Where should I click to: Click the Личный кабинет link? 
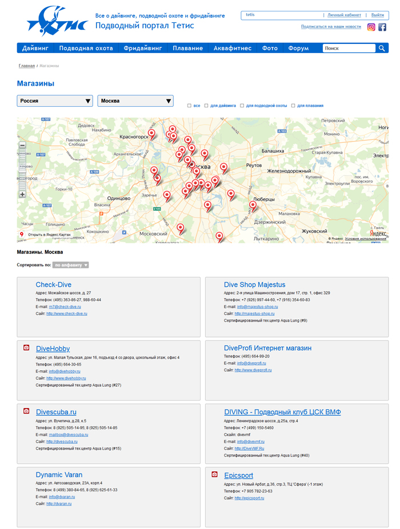point(345,15)
